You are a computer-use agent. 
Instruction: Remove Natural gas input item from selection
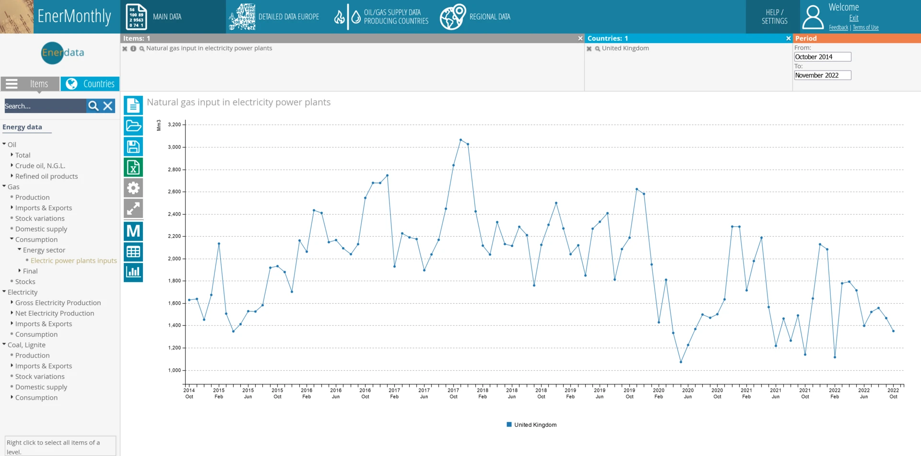(x=125, y=48)
